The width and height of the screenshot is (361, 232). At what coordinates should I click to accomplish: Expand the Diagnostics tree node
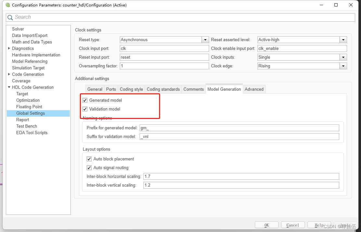[9, 48]
